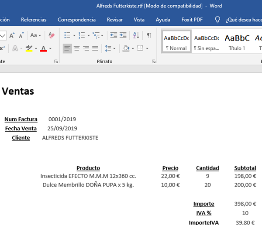Viewport: 262px width, 225px height.
Task: Decrease paragraph indent
Action: 114,35
